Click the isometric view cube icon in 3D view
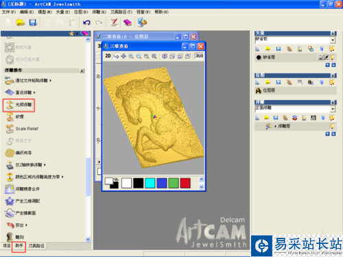Image resolution: width=343 pixels, height=257 pixels. (165, 56)
